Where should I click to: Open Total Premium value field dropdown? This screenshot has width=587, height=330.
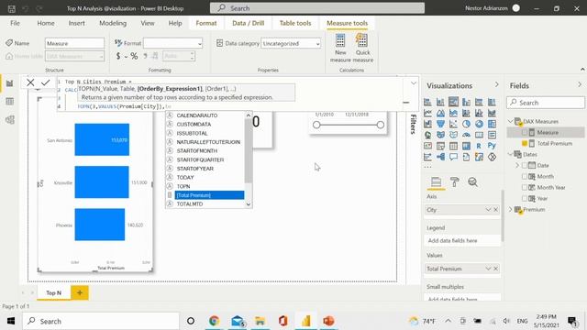tap(488, 269)
